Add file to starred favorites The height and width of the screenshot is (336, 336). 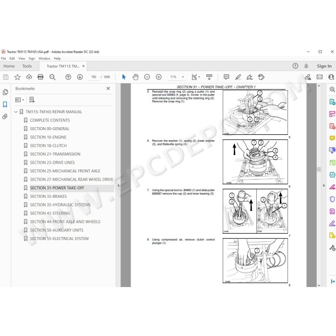point(17,77)
